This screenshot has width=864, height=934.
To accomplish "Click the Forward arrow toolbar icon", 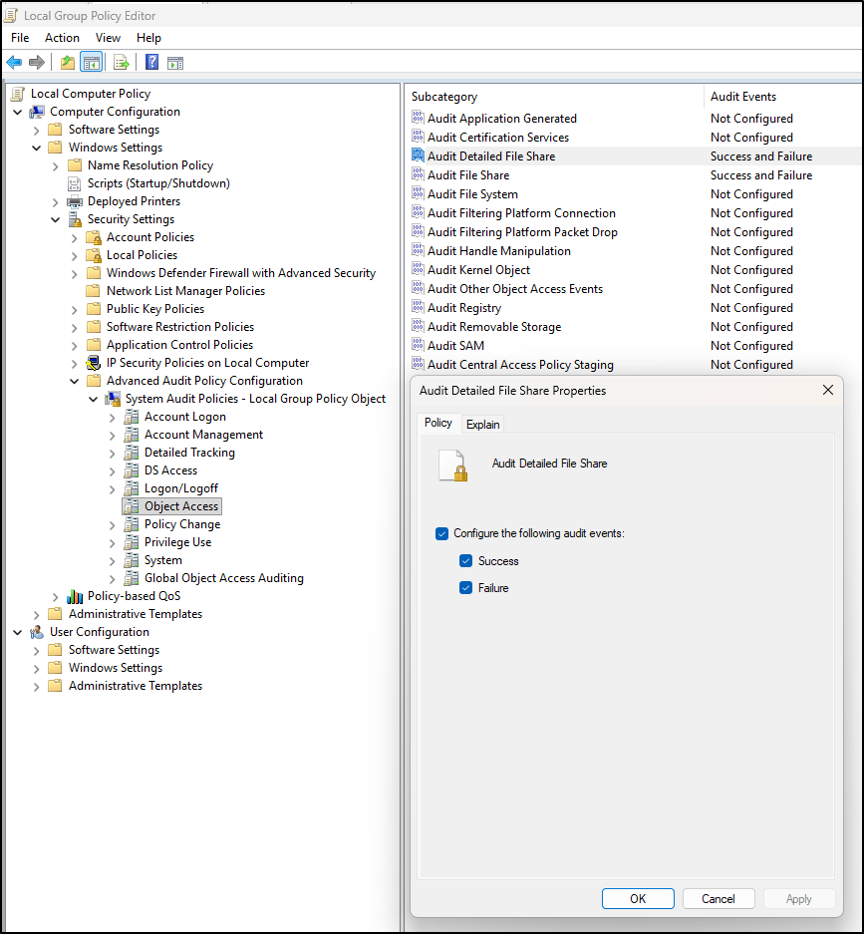I will pos(37,62).
